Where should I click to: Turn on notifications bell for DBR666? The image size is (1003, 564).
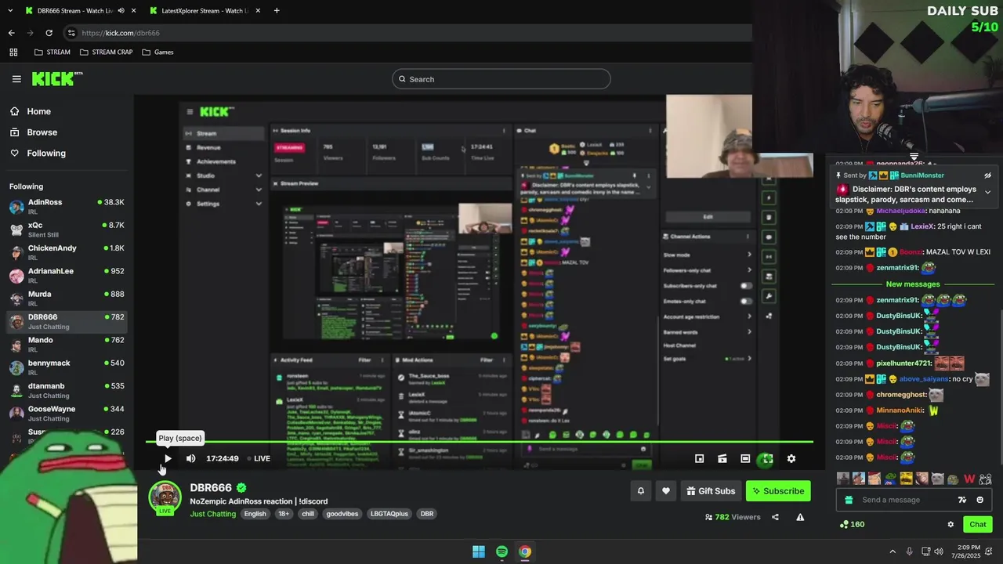[640, 491]
